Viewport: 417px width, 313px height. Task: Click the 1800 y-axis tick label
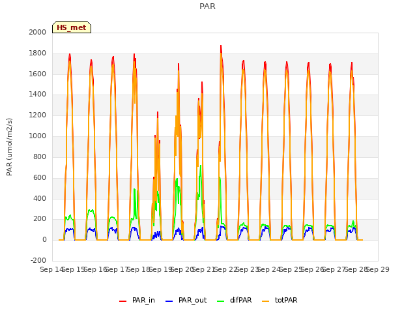pos(38,53)
